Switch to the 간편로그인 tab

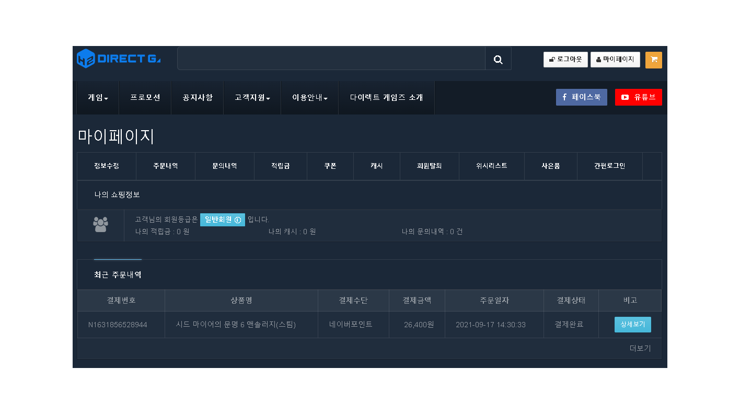coord(610,166)
